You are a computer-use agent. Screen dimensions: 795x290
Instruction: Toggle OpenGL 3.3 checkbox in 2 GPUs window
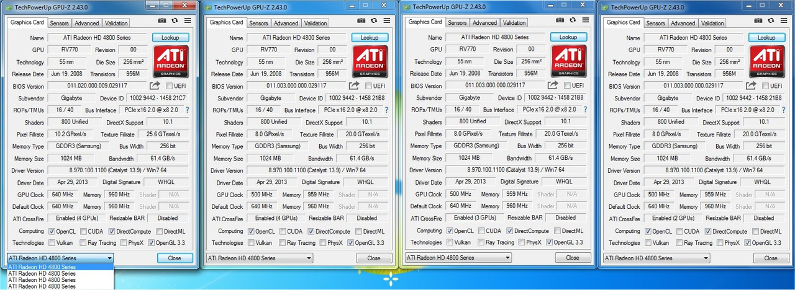click(747, 242)
